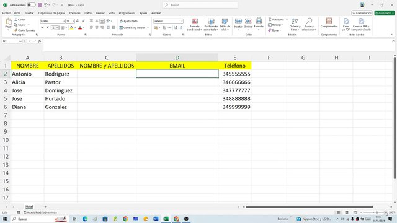
Task: Apply the yellow fill color bucket
Action: (72, 27)
